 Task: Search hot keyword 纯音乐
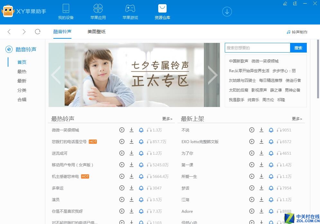253,100
